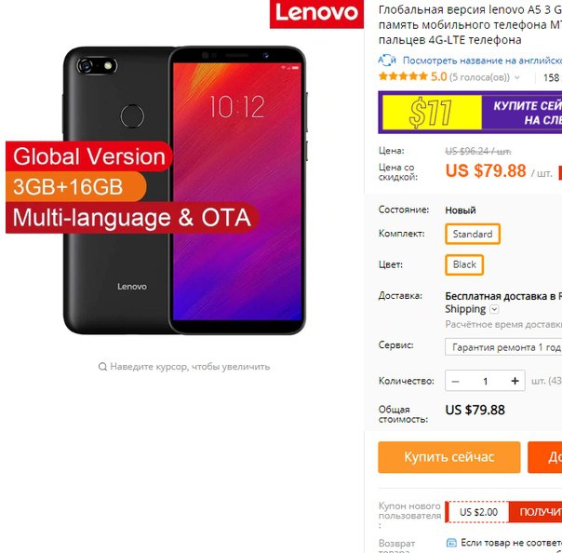Screen dimensions: 562x553
Task: Click the Lenovo brand logo banner
Action: (316, 14)
